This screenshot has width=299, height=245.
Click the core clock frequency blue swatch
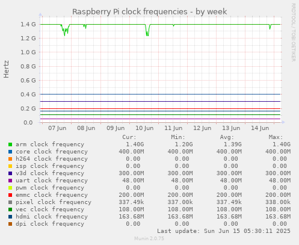coord(10,152)
